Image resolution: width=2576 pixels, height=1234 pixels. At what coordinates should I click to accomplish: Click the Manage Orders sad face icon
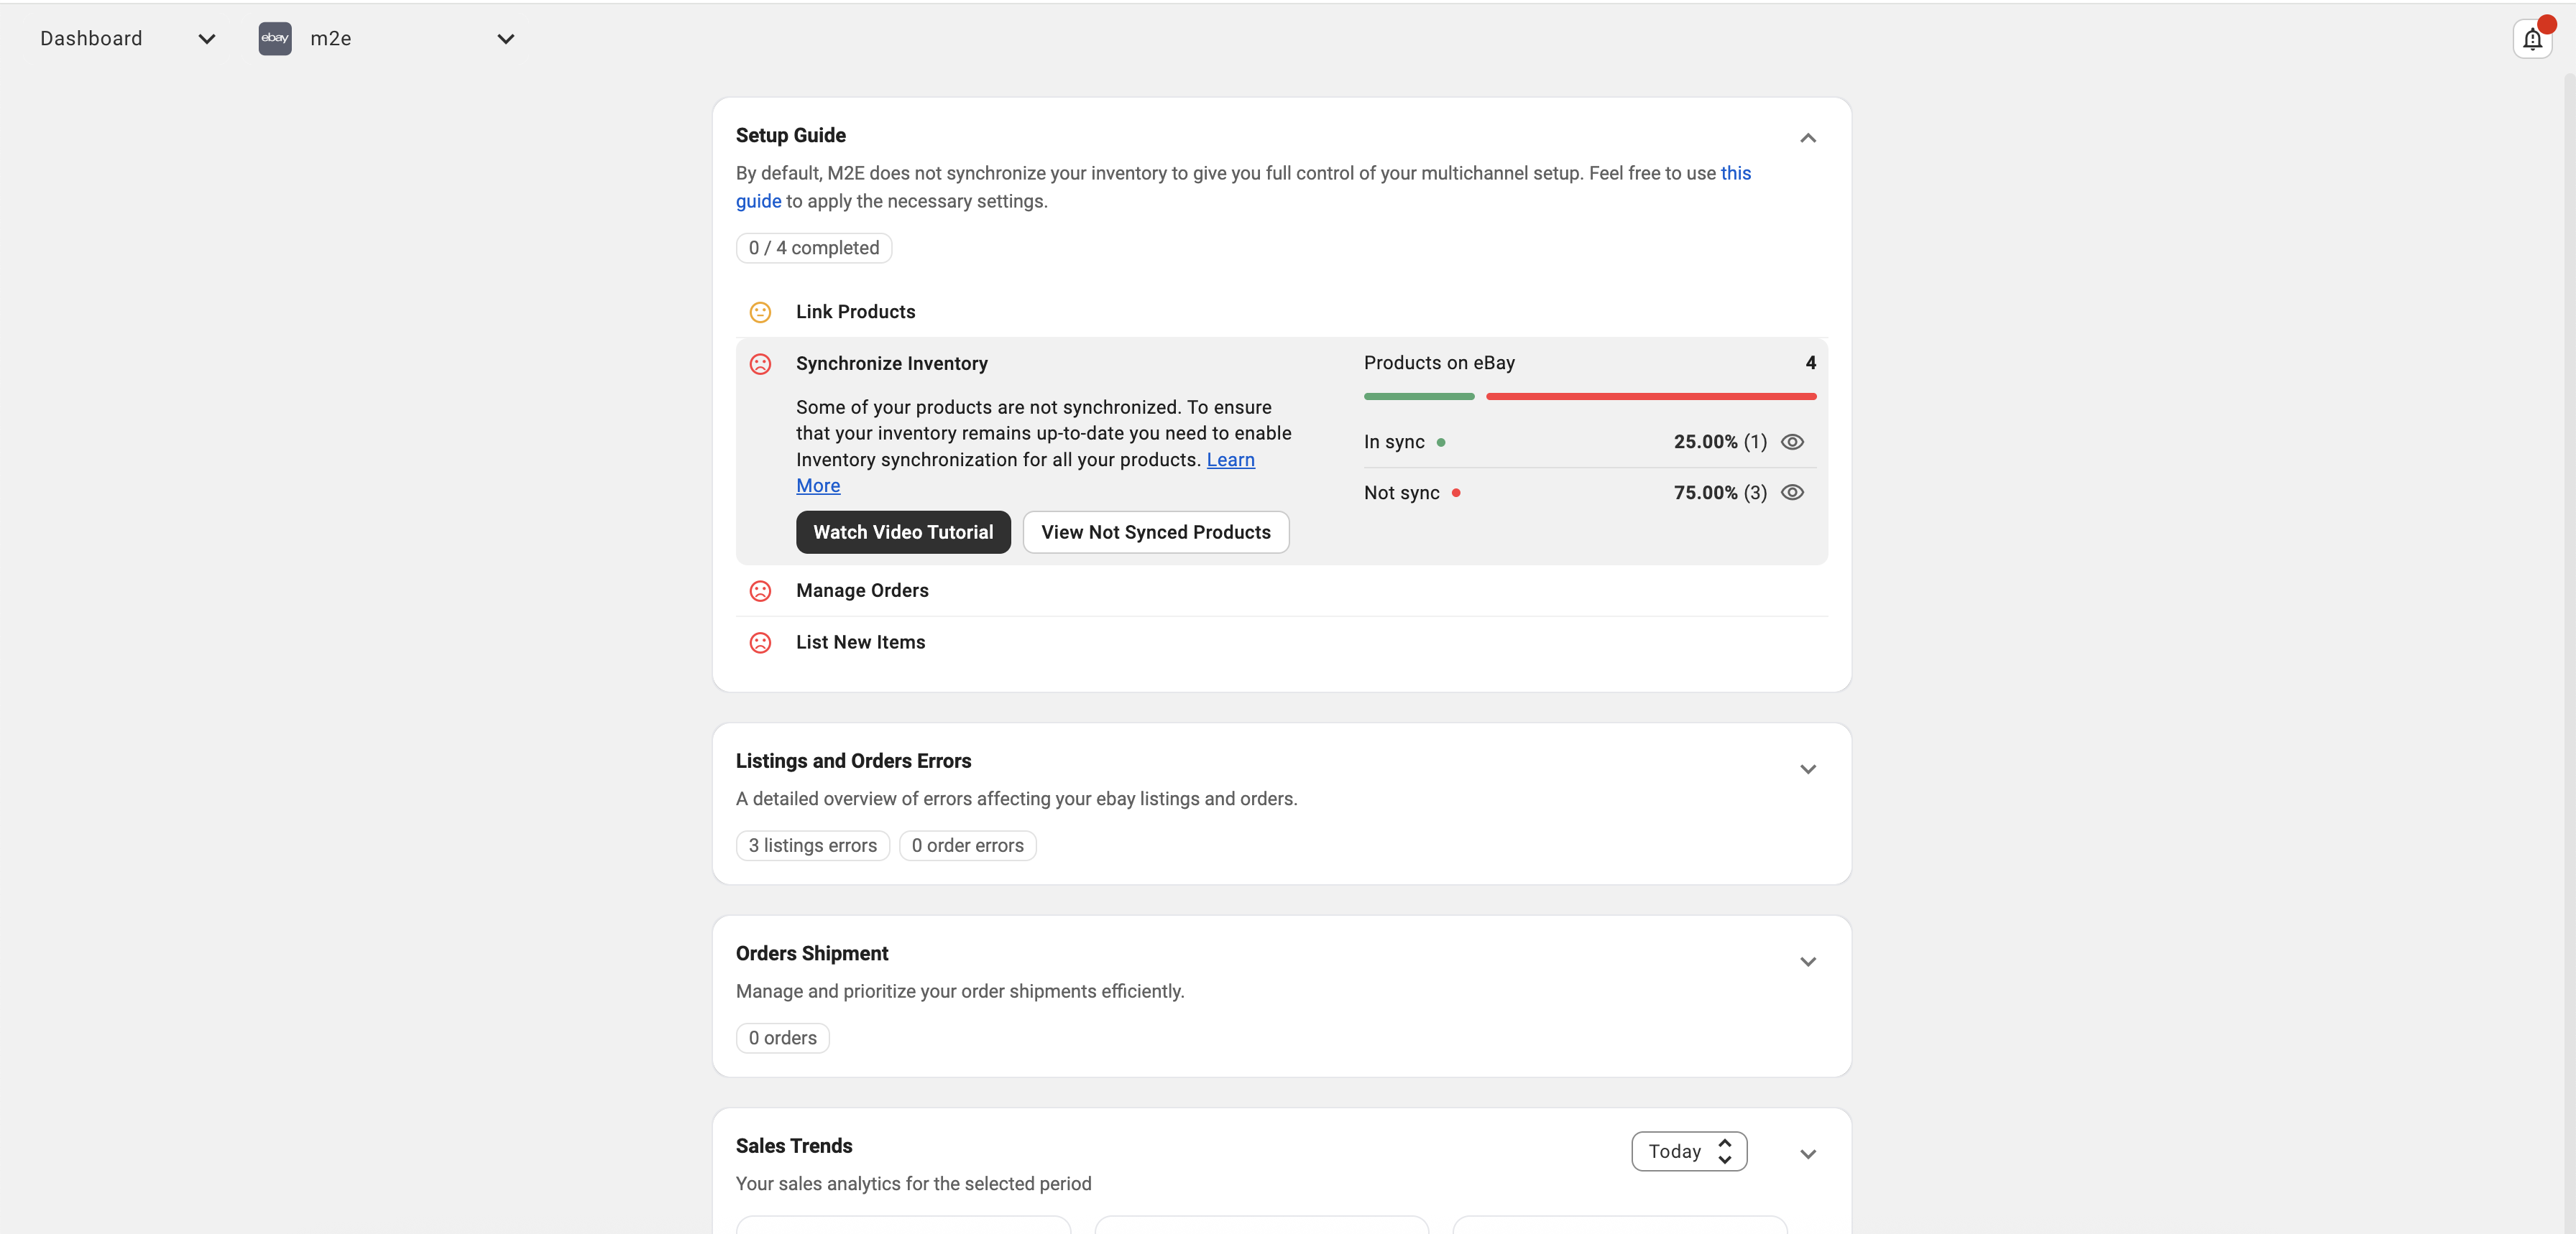click(x=760, y=590)
